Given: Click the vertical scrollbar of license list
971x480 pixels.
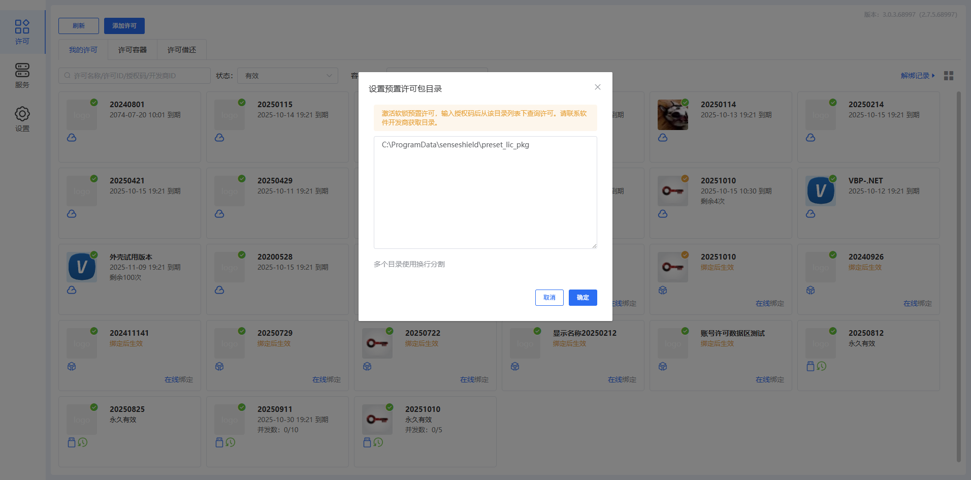Looking at the screenshot, I should [959, 277].
